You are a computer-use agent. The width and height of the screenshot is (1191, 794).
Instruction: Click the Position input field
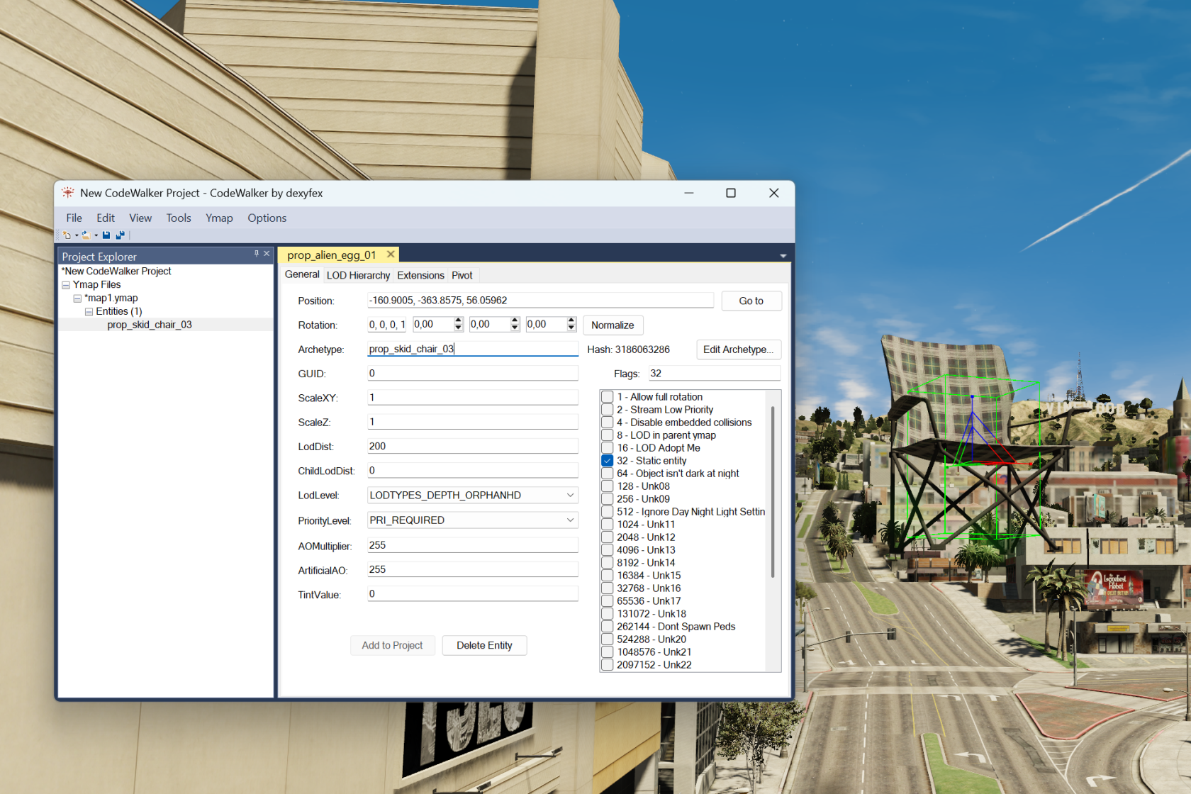539,301
